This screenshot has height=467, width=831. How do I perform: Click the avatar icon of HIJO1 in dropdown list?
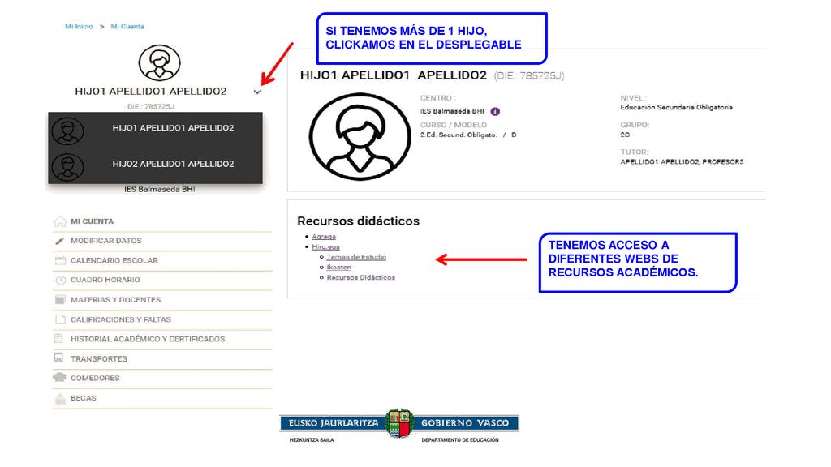point(68,131)
